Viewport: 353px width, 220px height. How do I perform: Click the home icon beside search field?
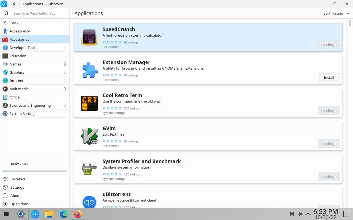(6, 13)
